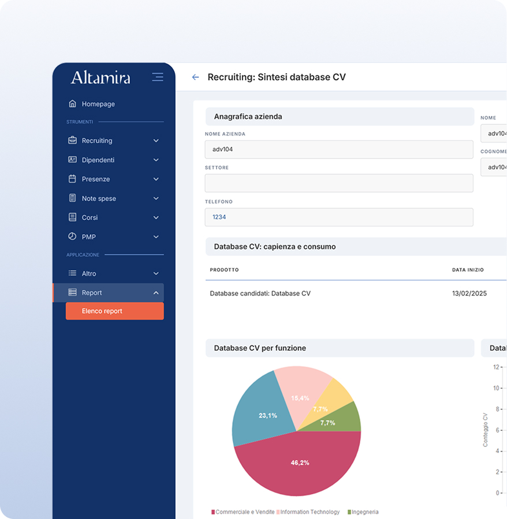Click the Dipendenti badge icon
Screen dimensions: 507x519
point(74,160)
